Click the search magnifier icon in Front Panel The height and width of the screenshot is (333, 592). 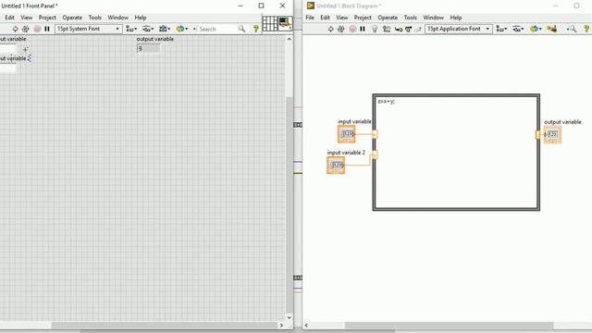click(241, 29)
